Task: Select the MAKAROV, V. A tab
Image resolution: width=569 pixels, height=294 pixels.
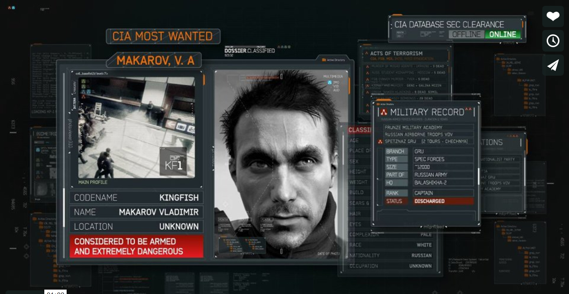Action: (x=155, y=60)
